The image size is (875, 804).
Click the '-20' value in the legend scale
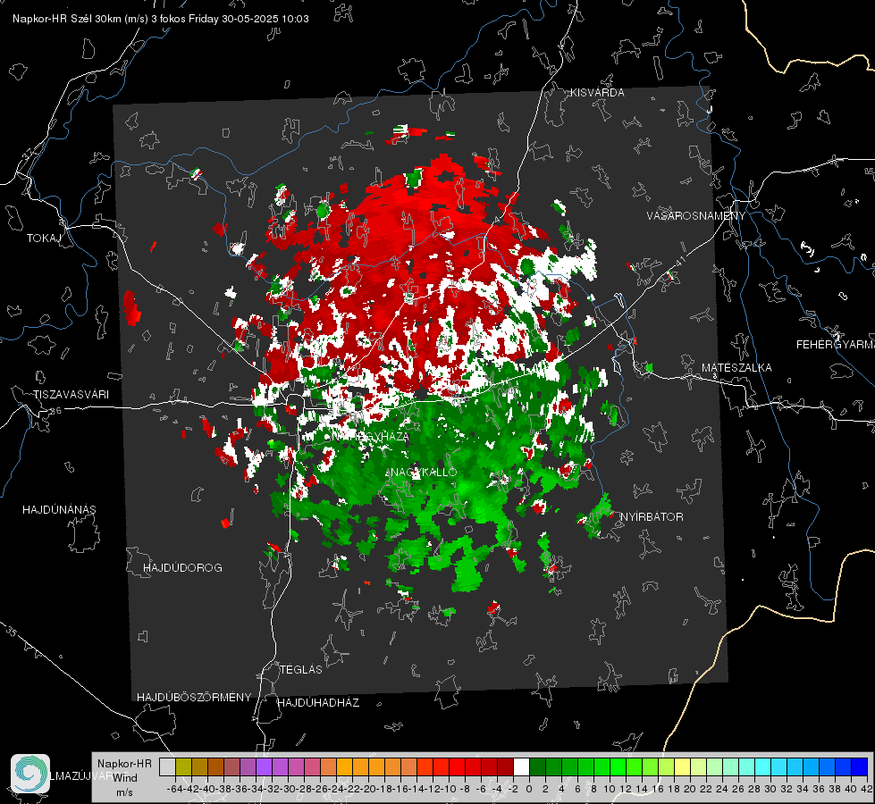pos(366,789)
